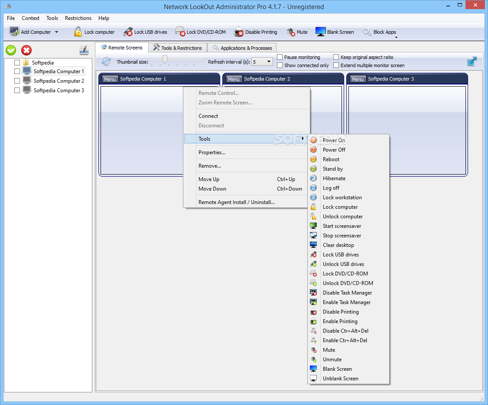This screenshot has height=405, width=488.
Task: Choose Unblank Screen from Tools submenu
Action: (x=348, y=379)
